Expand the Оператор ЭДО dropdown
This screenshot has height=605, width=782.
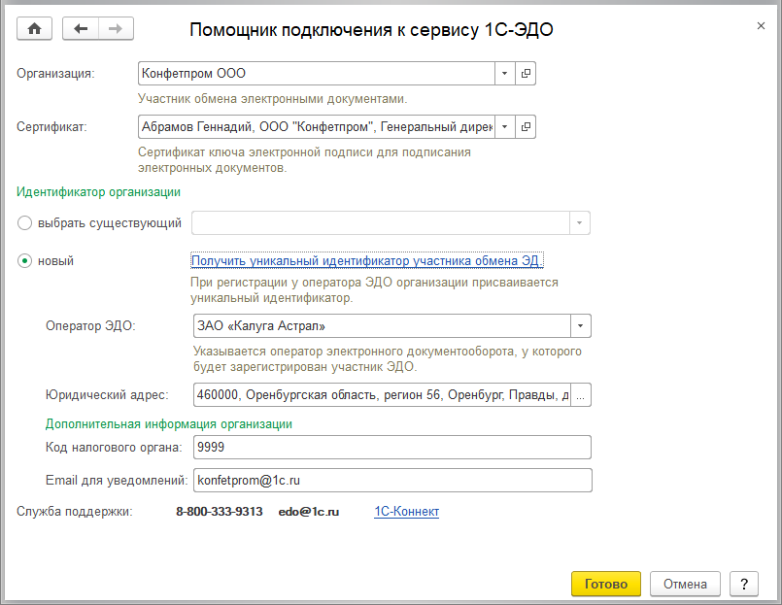pos(580,326)
